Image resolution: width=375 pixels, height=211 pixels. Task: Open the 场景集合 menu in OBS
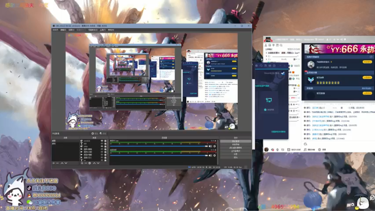[x=93, y=30]
